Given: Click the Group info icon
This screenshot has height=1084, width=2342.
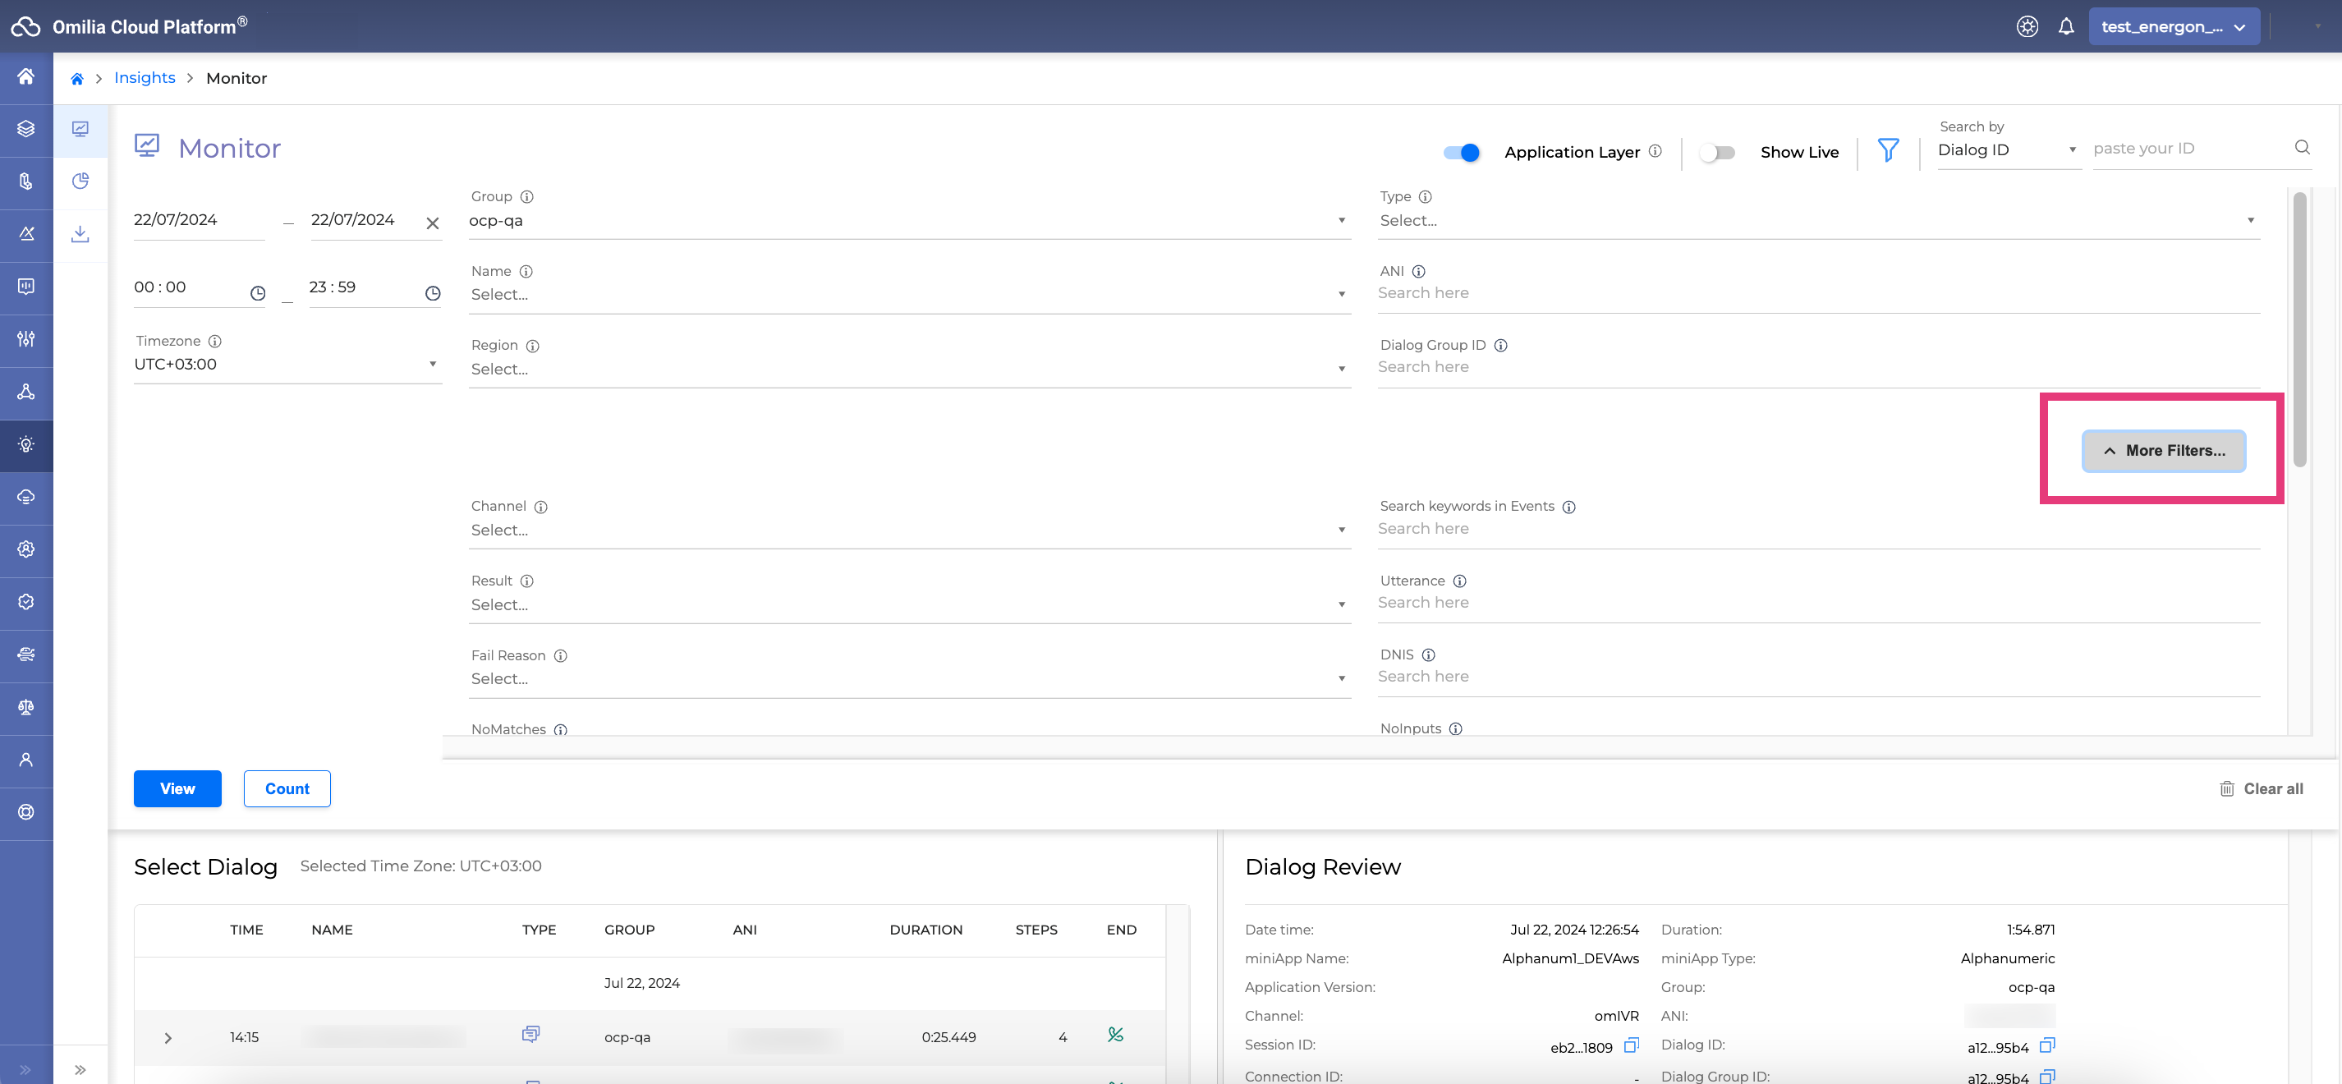Looking at the screenshot, I should (x=526, y=196).
